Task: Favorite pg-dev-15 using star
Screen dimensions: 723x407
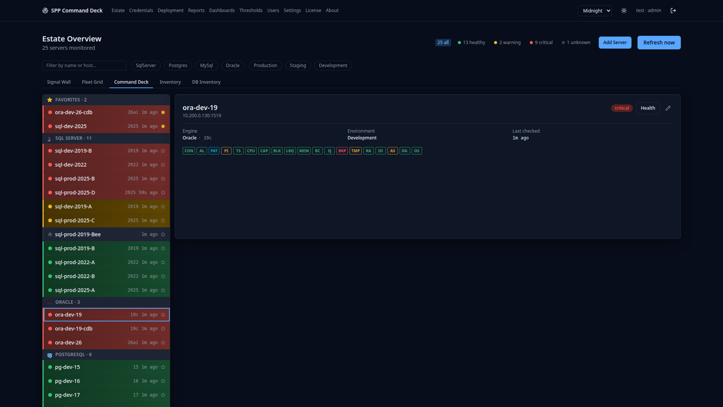Action: click(163, 367)
